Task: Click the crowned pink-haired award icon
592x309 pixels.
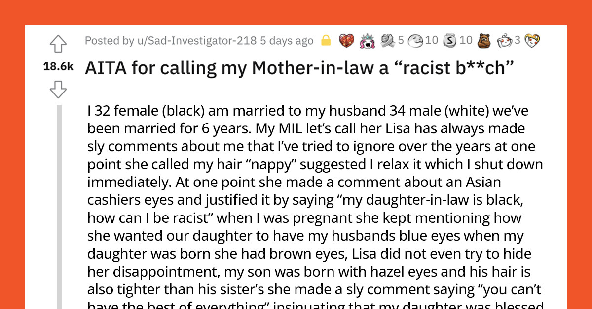Action: (x=368, y=41)
